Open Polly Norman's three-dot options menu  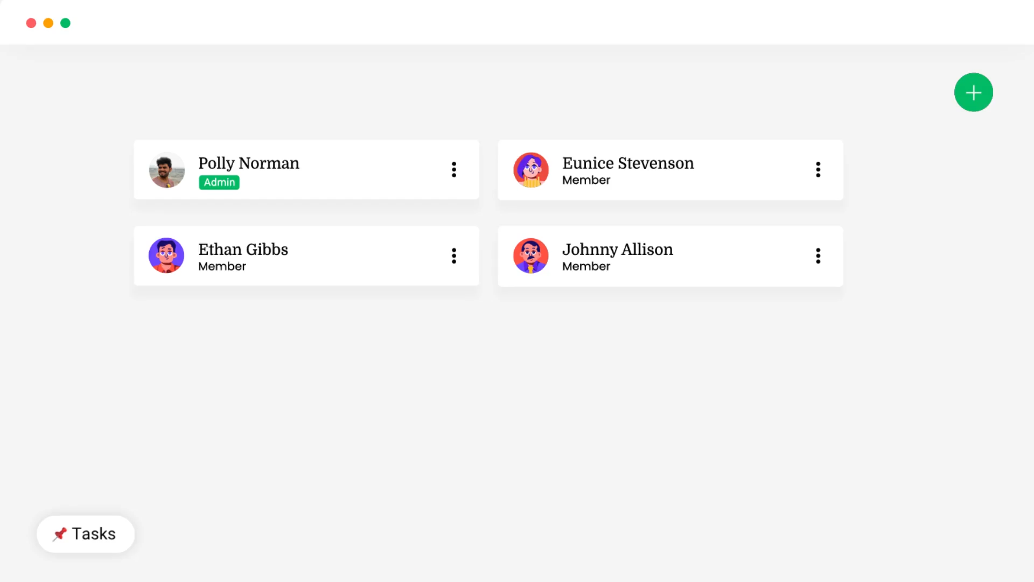click(454, 170)
